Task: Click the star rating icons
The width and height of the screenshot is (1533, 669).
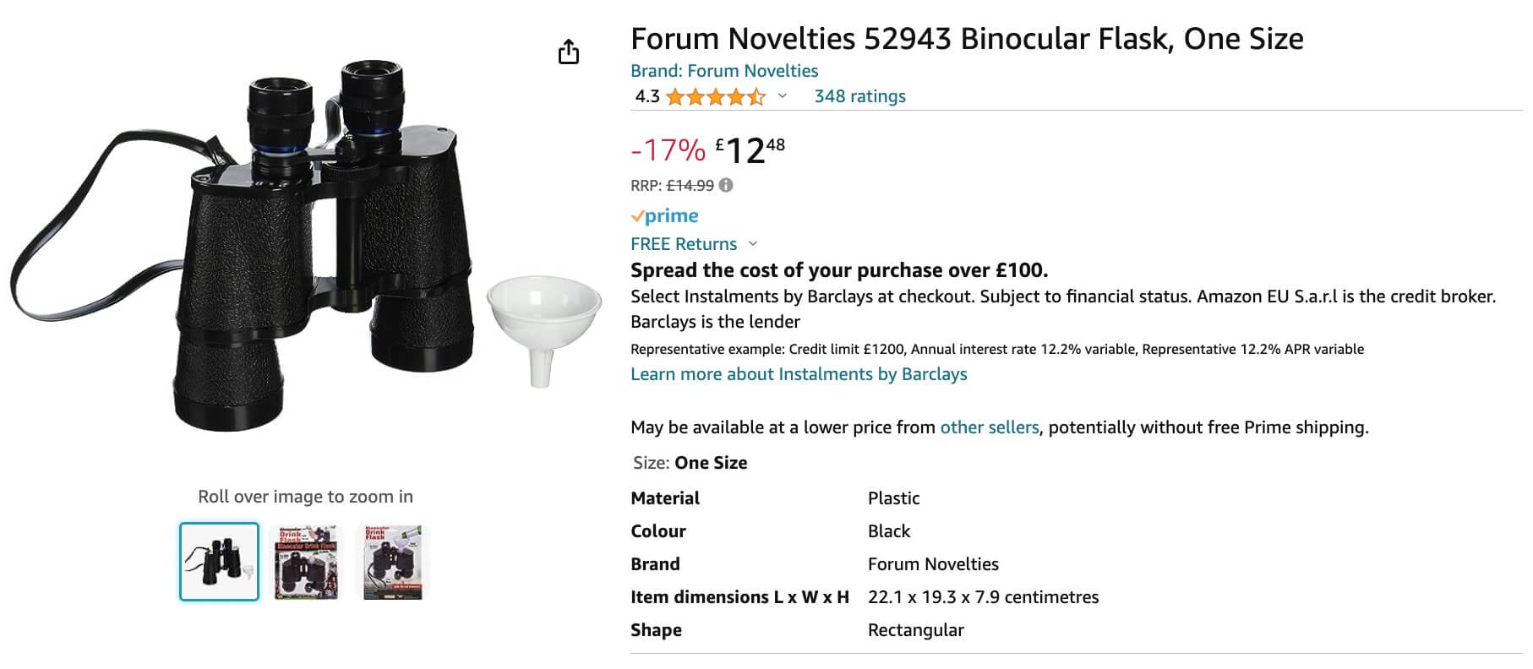Action: point(715,97)
